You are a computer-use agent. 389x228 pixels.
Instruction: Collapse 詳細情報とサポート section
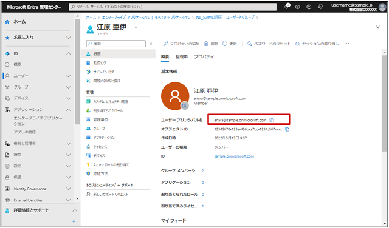pyautogui.click(x=74, y=210)
